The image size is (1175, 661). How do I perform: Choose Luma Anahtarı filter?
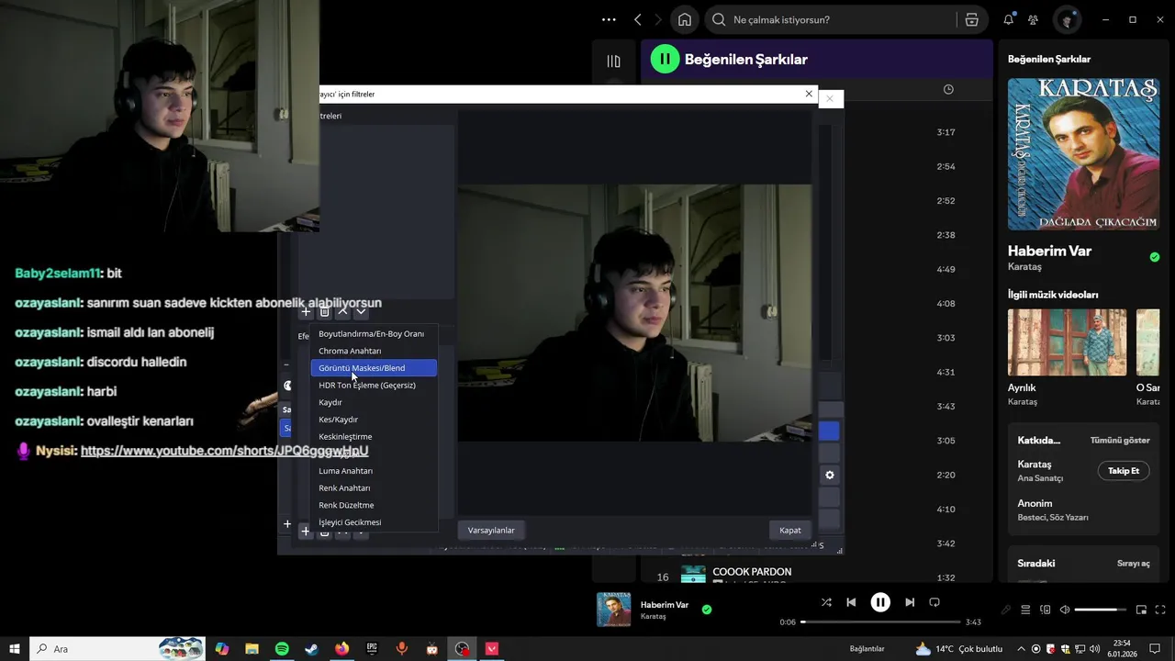coord(374,471)
